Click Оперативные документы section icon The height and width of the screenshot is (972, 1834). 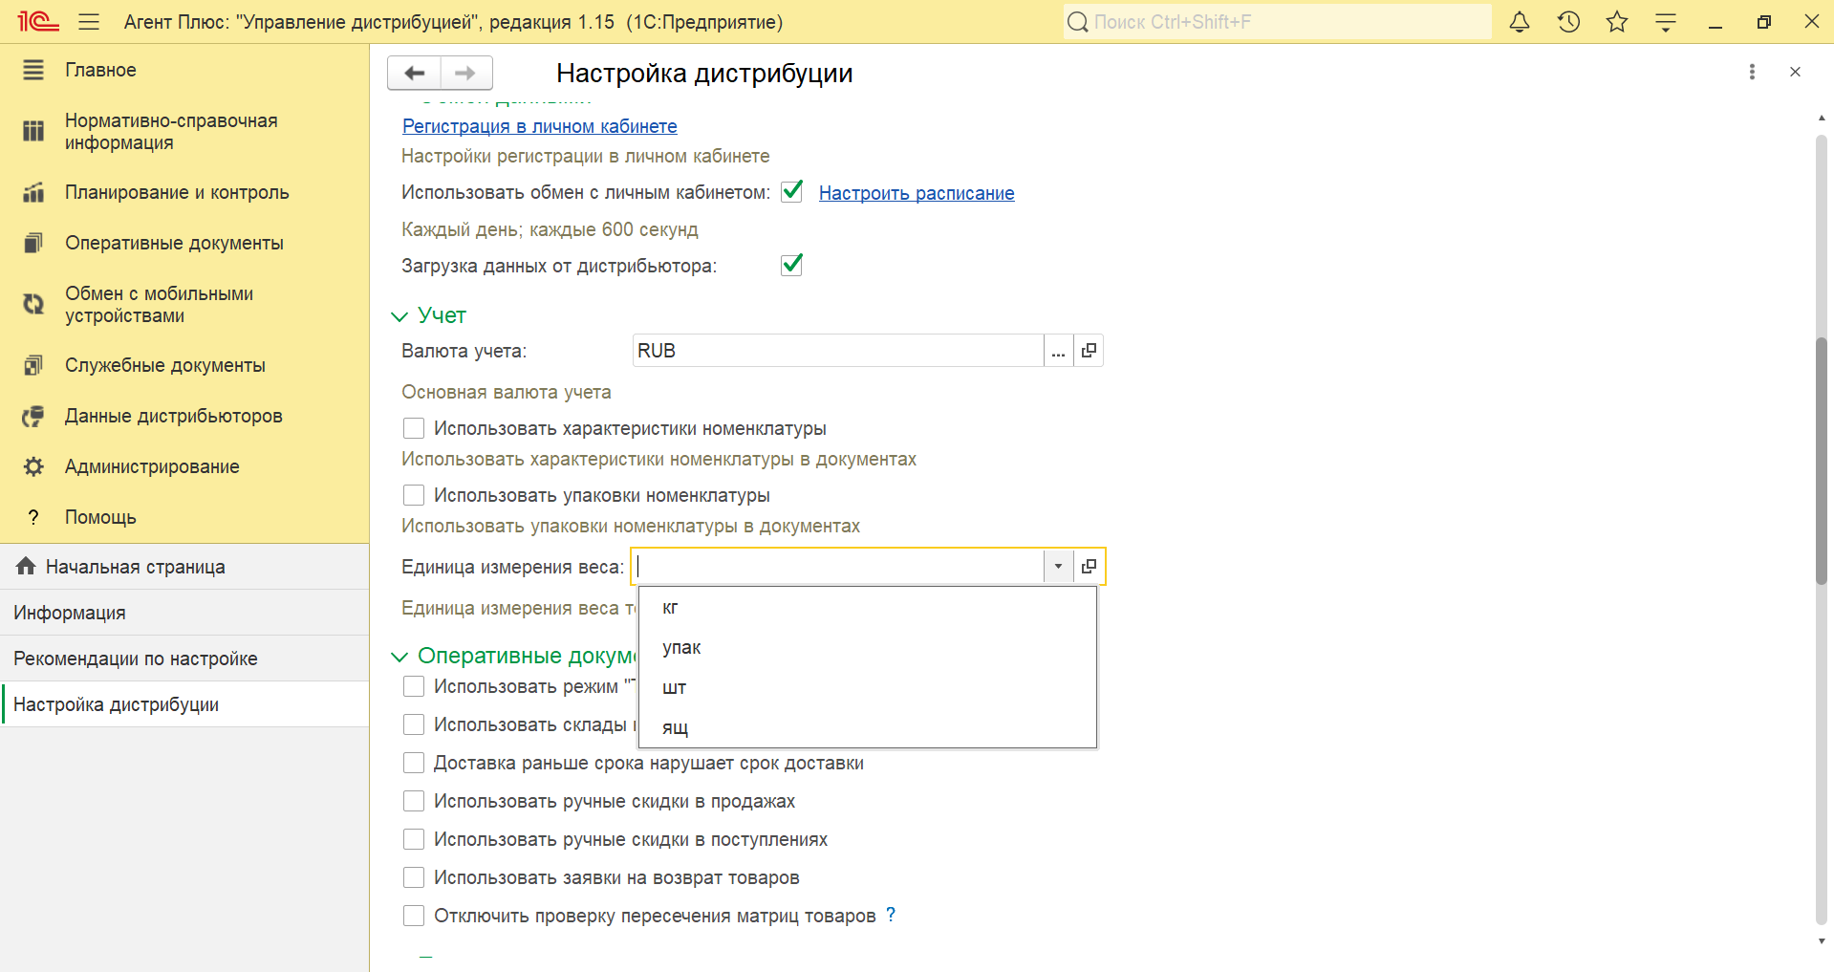pyautogui.click(x=33, y=243)
